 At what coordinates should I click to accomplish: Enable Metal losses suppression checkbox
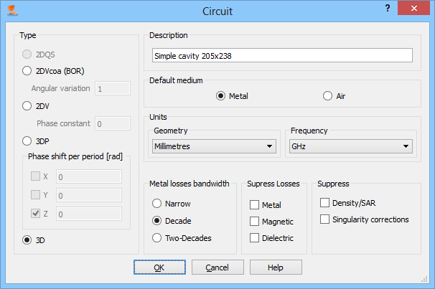(x=254, y=205)
